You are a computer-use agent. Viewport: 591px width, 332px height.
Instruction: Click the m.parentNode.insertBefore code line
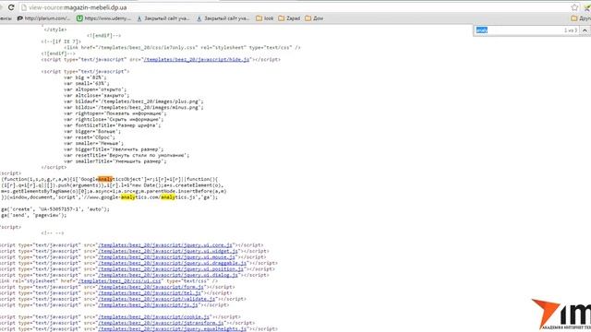pos(114,191)
